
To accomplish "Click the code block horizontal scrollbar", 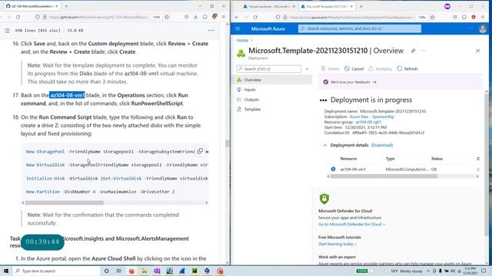I will pyautogui.click(x=65, y=202).
